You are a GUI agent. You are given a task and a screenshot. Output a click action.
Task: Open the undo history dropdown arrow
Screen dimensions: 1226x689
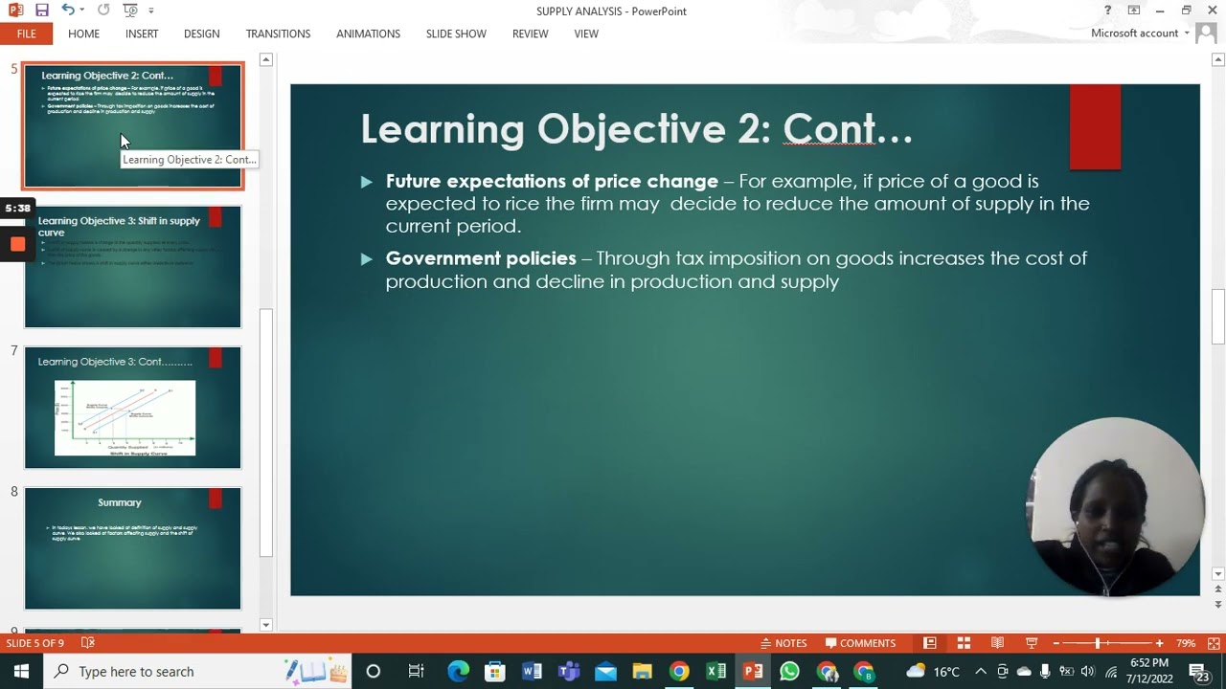[82, 11]
